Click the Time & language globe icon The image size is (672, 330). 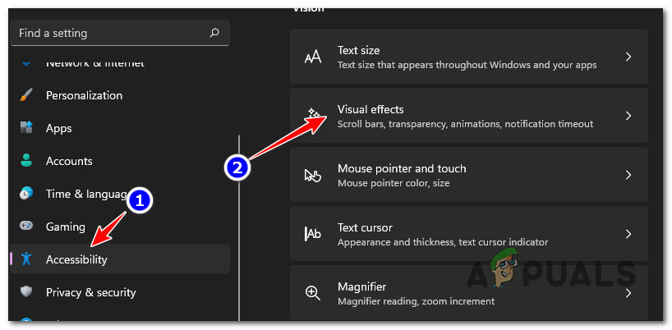click(26, 194)
